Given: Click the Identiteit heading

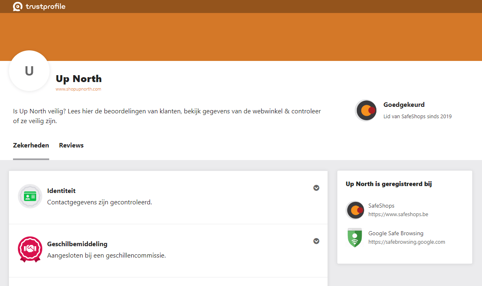Looking at the screenshot, I should [x=61, y=191].
